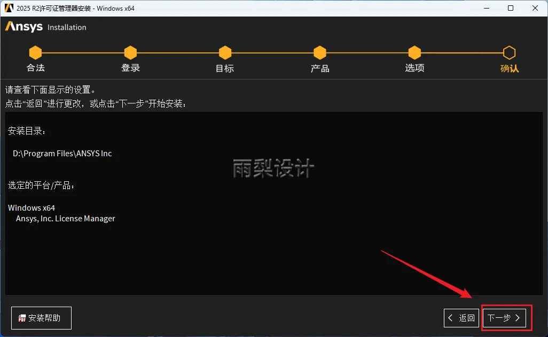Go back with the 返回 button

point(461,318)
